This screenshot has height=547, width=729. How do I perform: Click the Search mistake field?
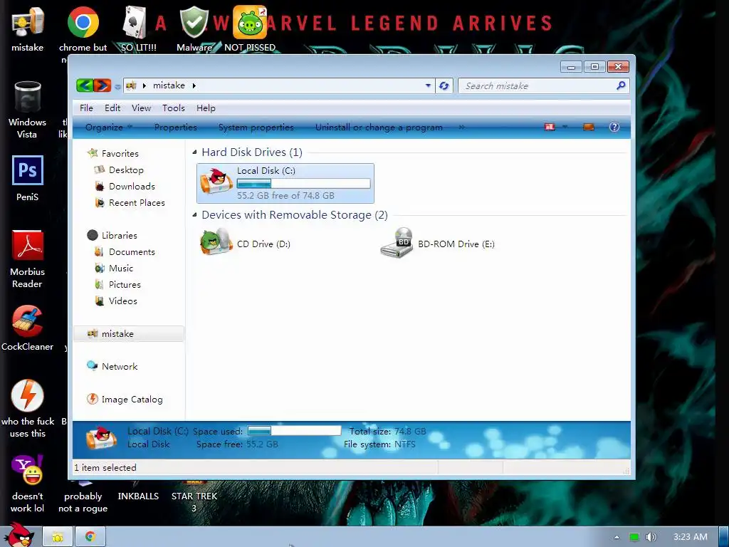[x=540, y=85]
